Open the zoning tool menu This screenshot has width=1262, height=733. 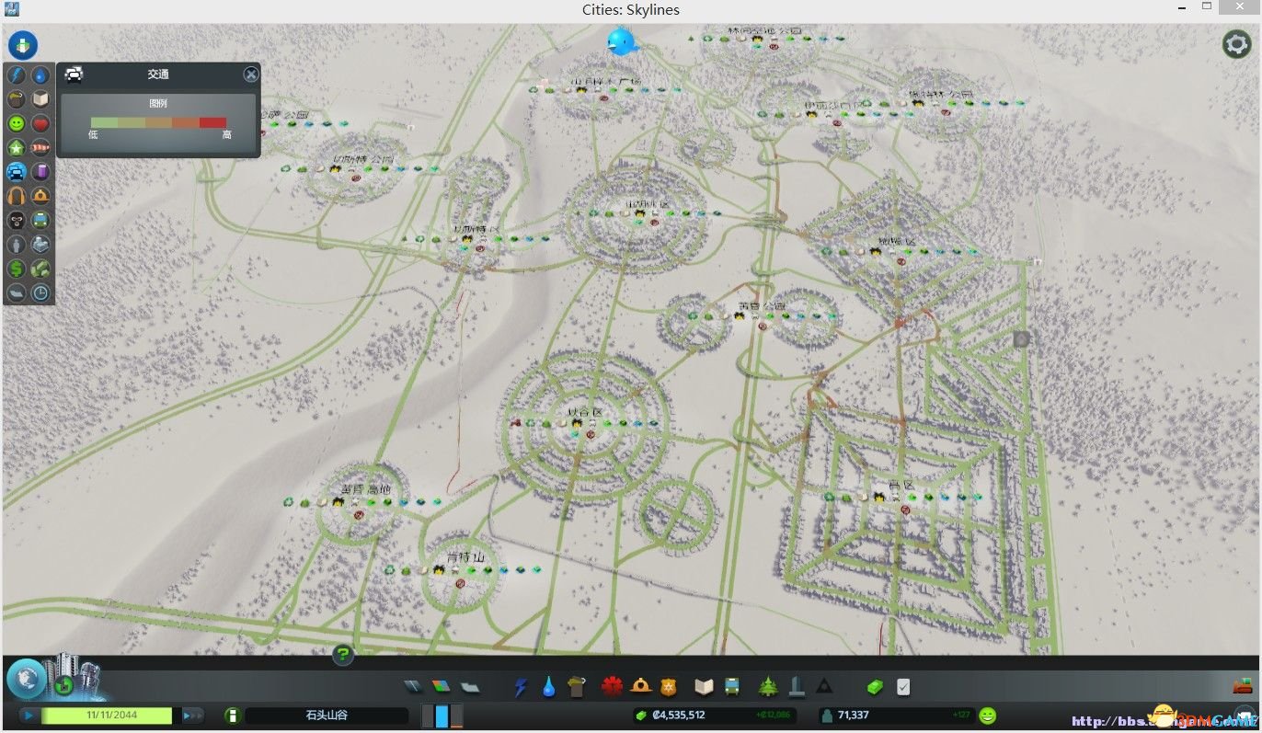[442, 686]
